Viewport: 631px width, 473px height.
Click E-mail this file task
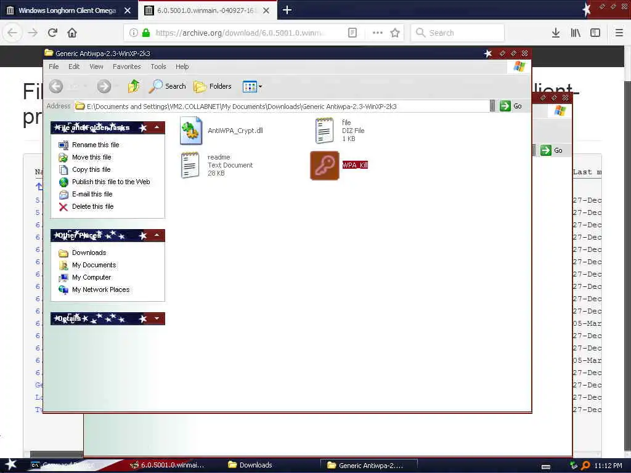click(92, 194)
